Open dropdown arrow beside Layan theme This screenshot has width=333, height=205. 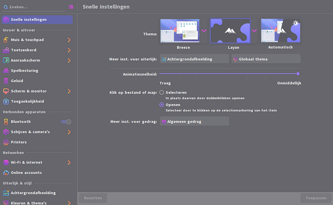tap(254, 31)
